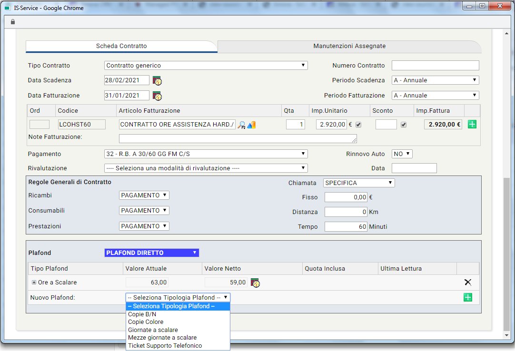Switch to Manutenzioni Assegnate tab
Viewport: 515px width, 351px height.
click(349, 46)
